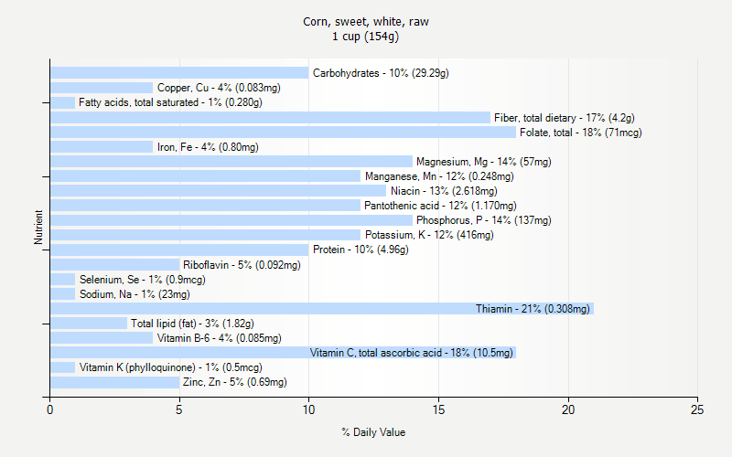The height and width of the screenshot is (457, 732).
Task: Select the Folate, total - 18% label
Action: [581, 133]
